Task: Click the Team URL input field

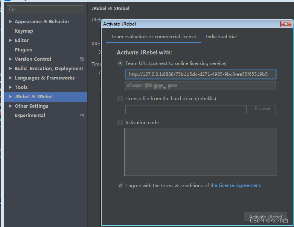Action: 201,74
